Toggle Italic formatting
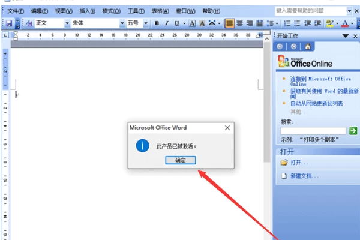Viewport: 360px width, 240px height. pos(167,23)
